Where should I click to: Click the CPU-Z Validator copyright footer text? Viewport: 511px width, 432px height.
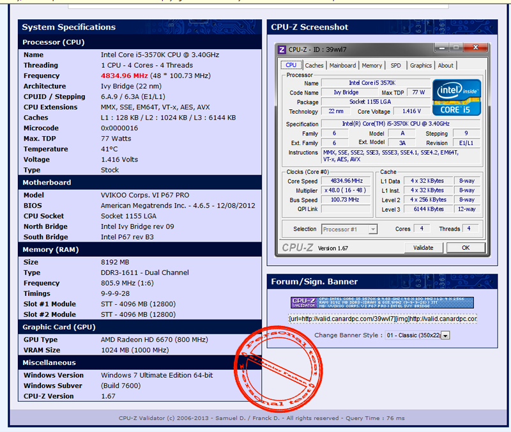(x=261, y=418)
